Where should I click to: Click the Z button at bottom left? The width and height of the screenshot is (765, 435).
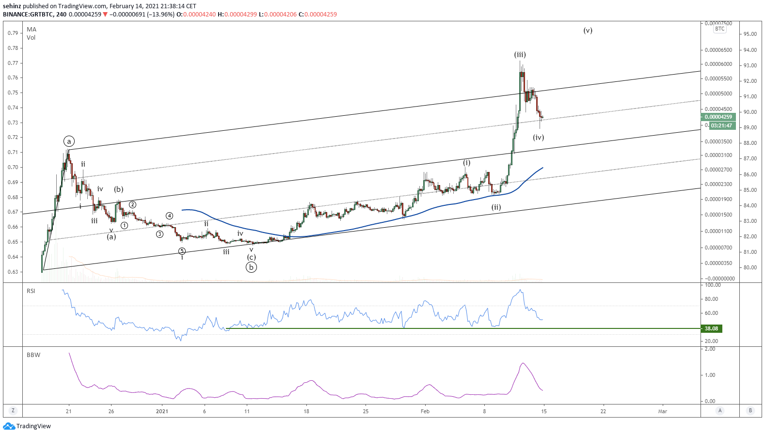13,411
